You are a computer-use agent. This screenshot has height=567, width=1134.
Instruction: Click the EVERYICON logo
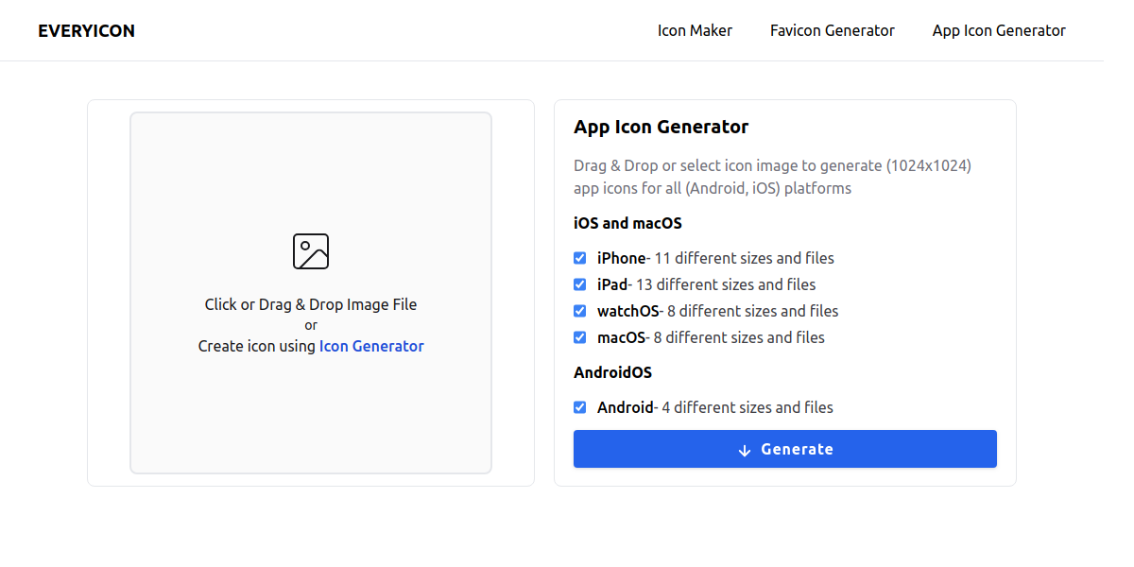pyautogui.click(x=86, y=30)
